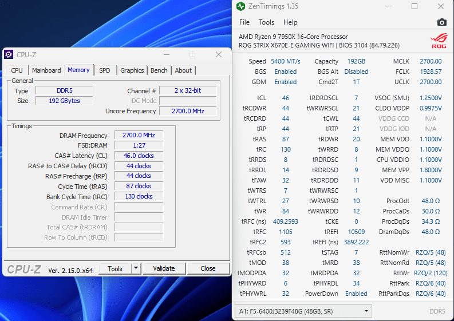Click the ROG STRIX X670E-E motherboard BIOS line
454x321 pixels.
coord(319,45)
